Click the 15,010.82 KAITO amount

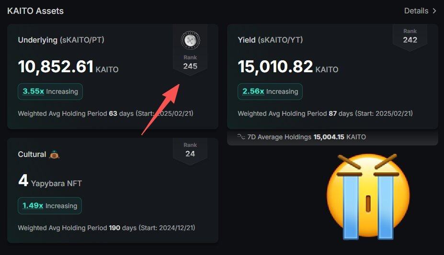(x=288, y=67)
